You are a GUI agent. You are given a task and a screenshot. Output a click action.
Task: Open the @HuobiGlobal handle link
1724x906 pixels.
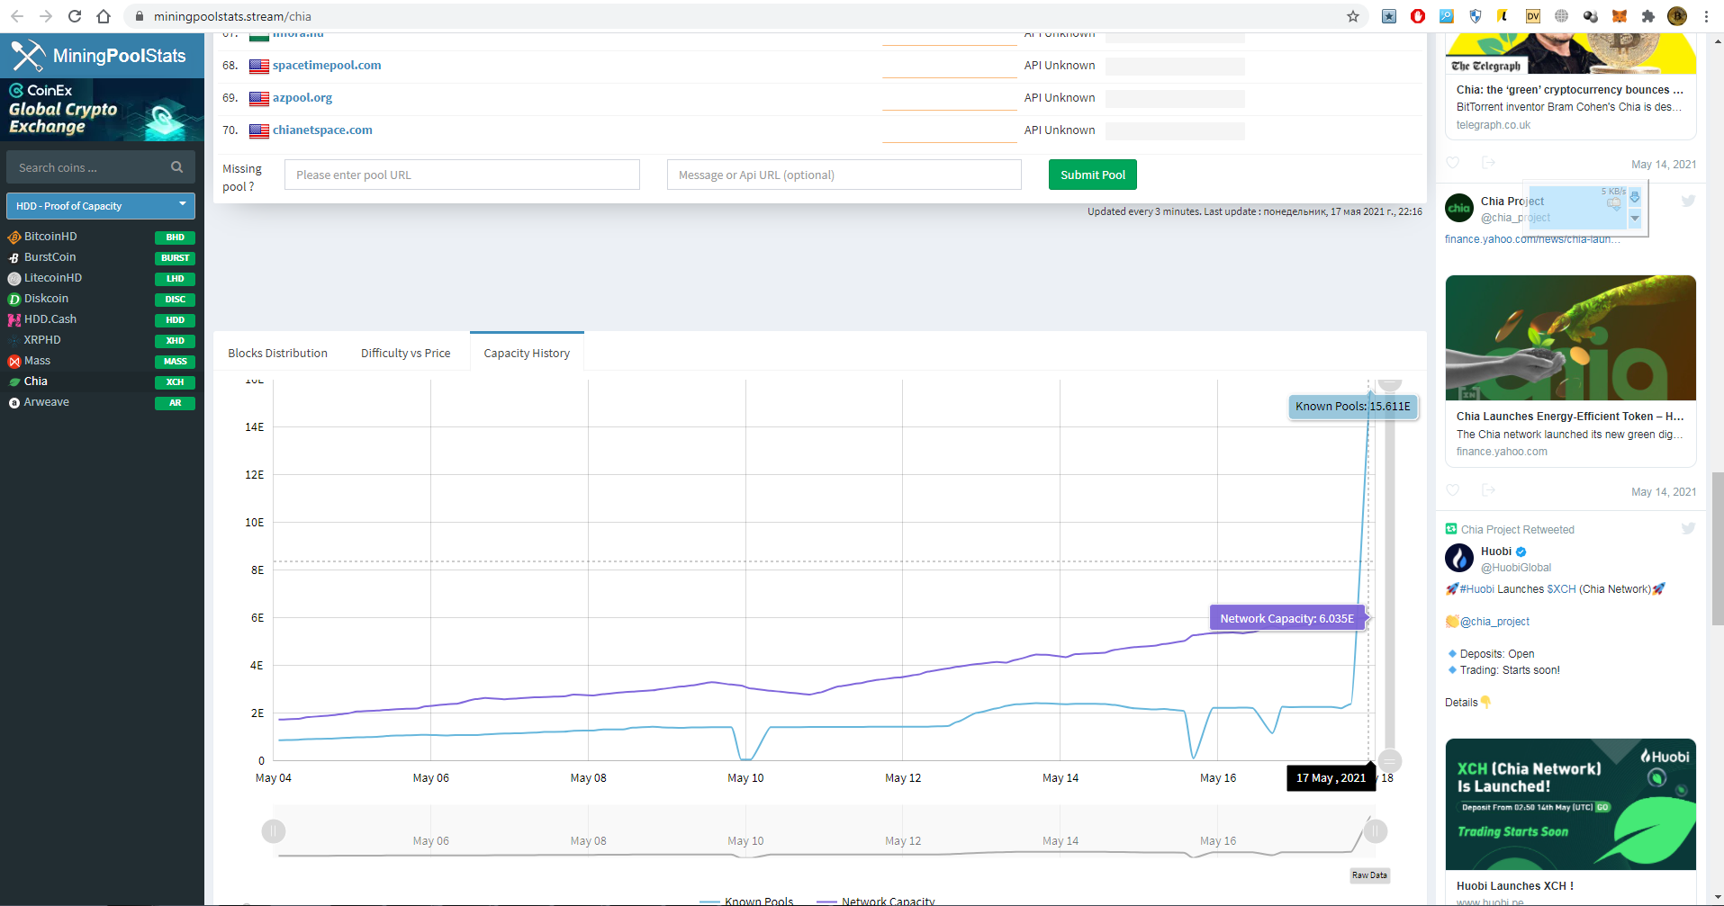point(1516,568)
